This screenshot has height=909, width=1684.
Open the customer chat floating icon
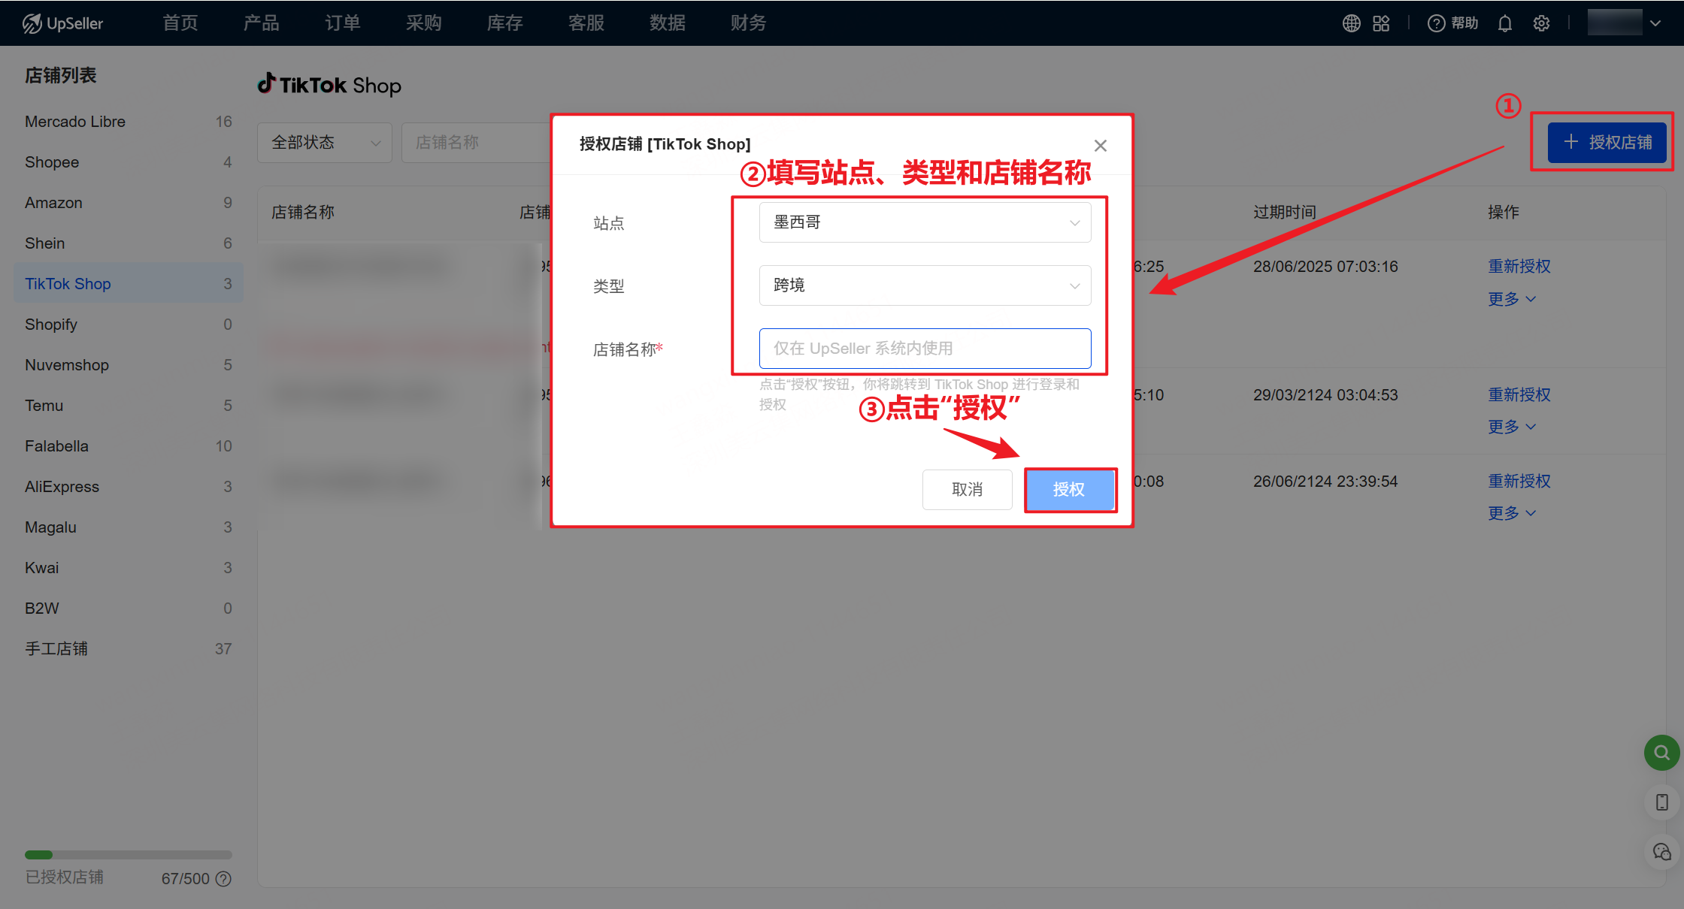(x=1662, y=852)
